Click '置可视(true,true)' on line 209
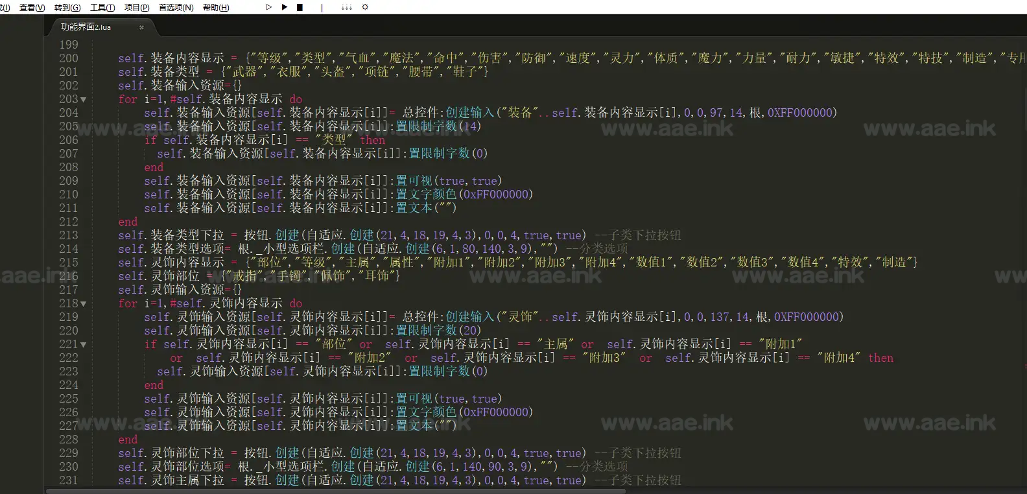The image size is (1027, 494). click(x=449, y=181)
